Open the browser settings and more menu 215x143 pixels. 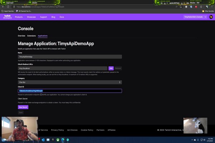click(x=212, y=7)
